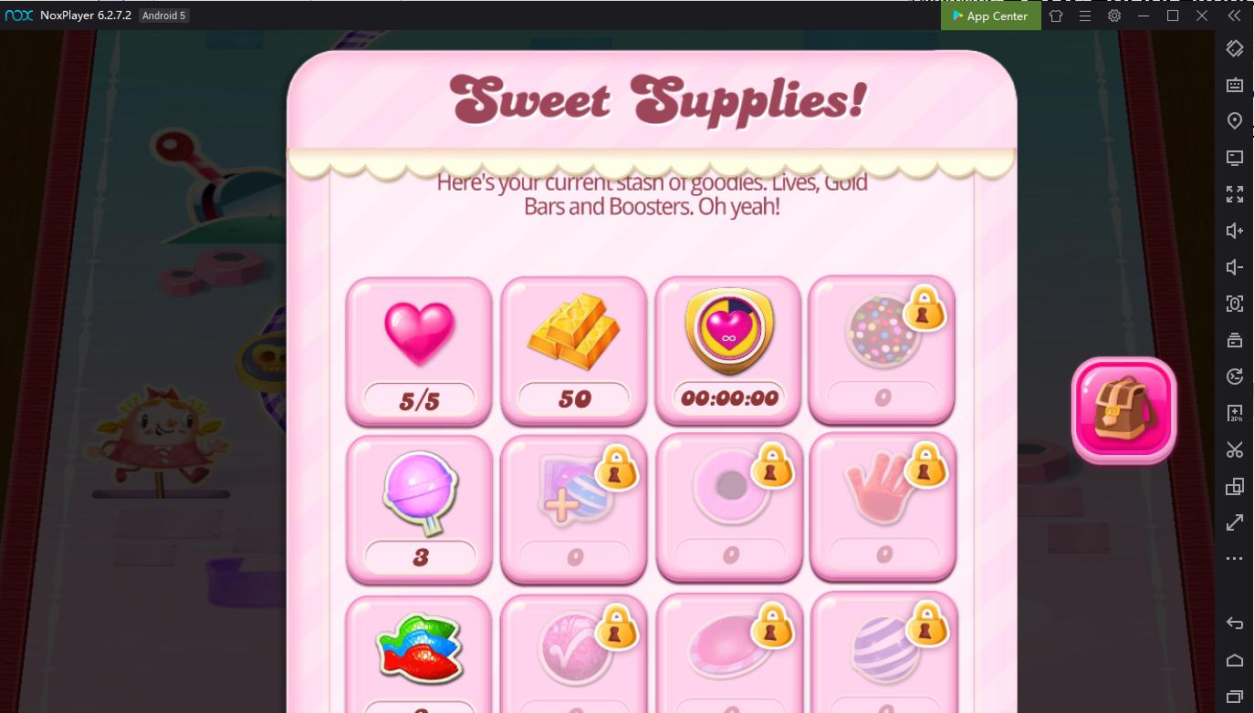The height and width of the screenshot is (713, 1254).
Task: Expand more sidebar tools via ellipsis
Action: coord(1235,558)
